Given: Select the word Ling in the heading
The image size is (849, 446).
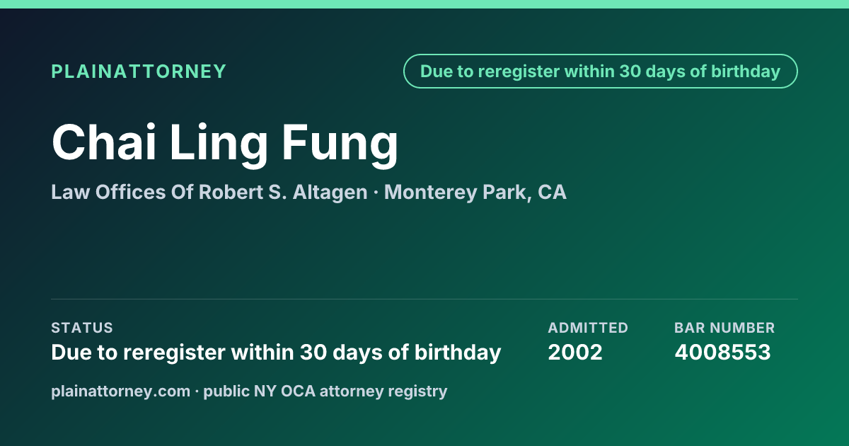Looking at the screenshot, I should click(x=219, y=145).
